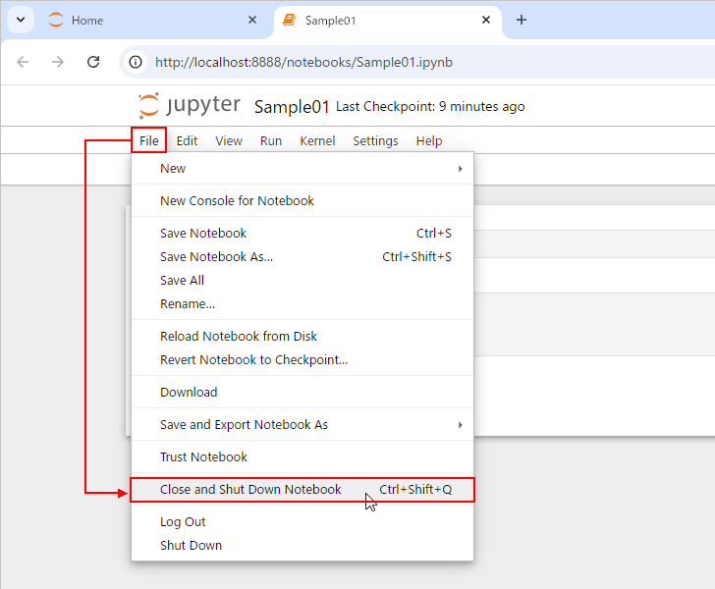
Task: Open the Help menu
Action: pos(429,140)
